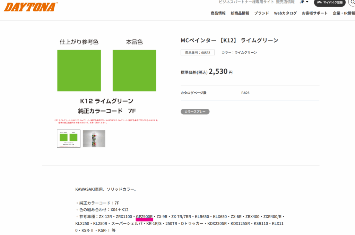Click the 商品番号 68533 box
Viewport: 355px width, 235px height.
coord(198,53)
